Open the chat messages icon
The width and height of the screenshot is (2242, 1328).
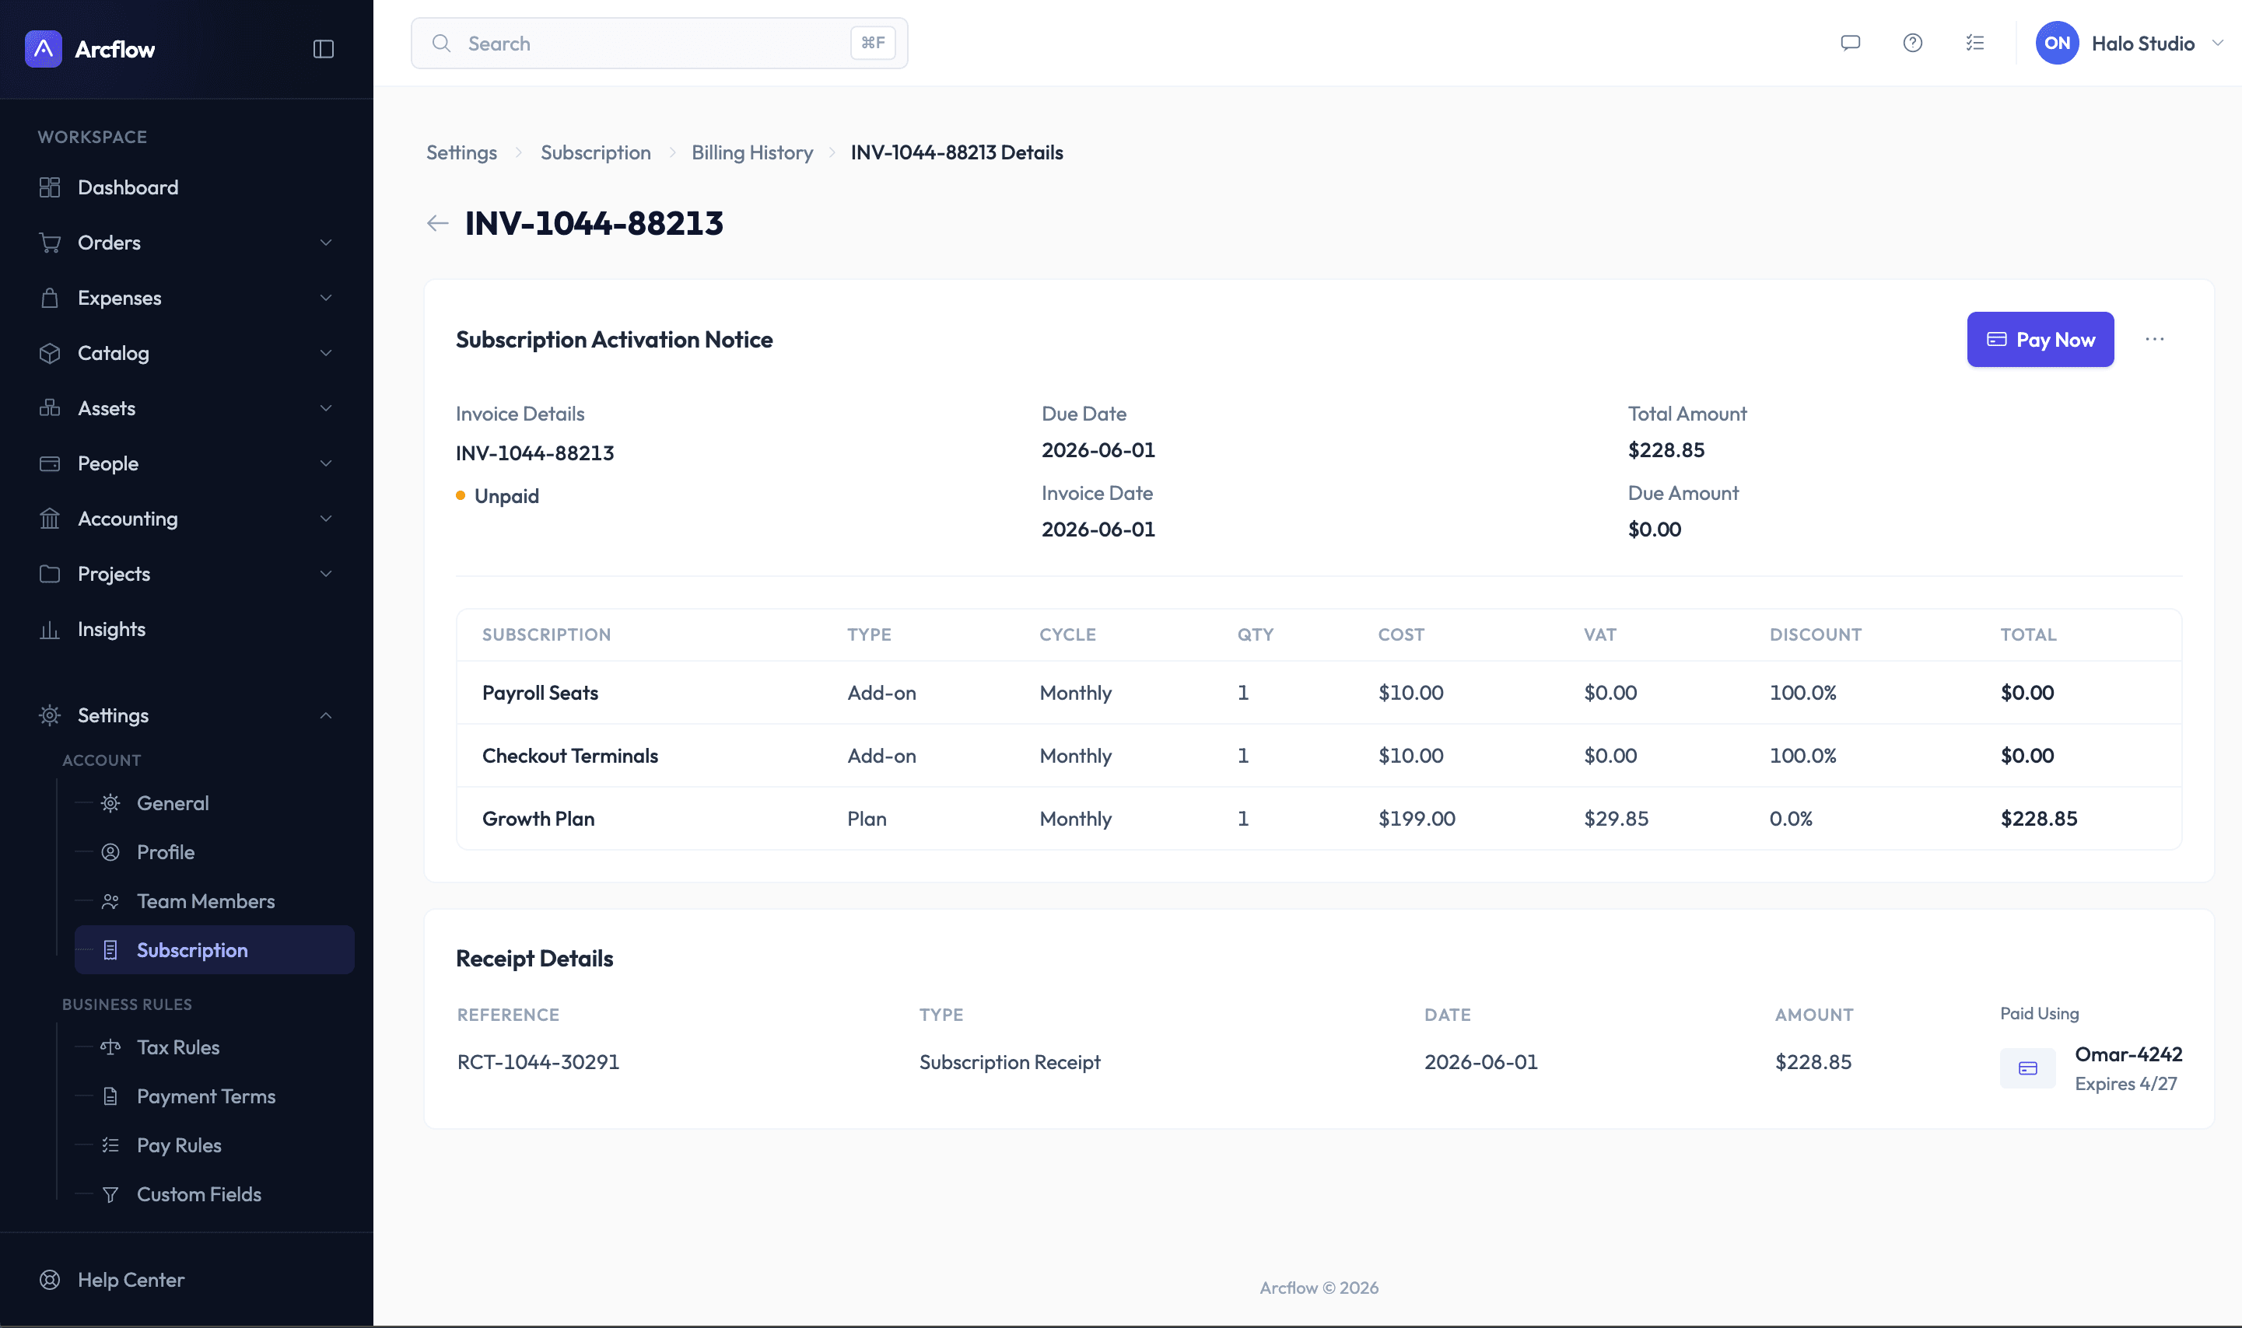point(1850,43)
